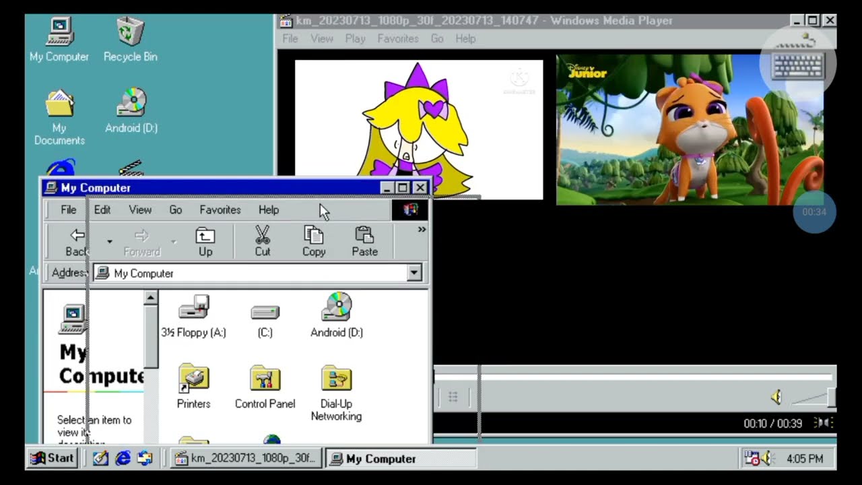Switch to km_20230713 taskbar button

point(245,459)
